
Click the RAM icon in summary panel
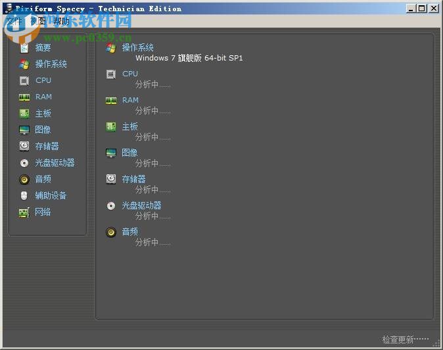111,101
